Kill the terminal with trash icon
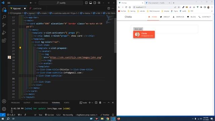Viewport: 215px width, 121px height. pyautogui.click(x=100, y=103)
